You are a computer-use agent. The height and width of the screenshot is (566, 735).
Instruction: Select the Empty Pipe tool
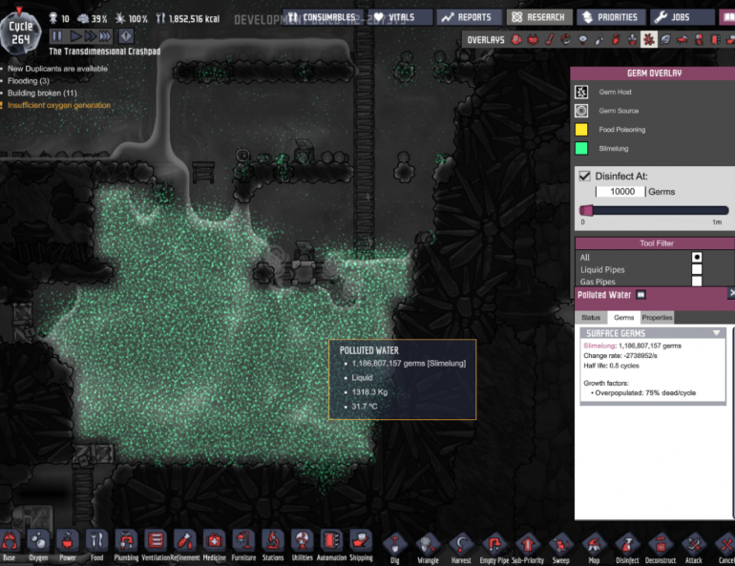[494, 548]
